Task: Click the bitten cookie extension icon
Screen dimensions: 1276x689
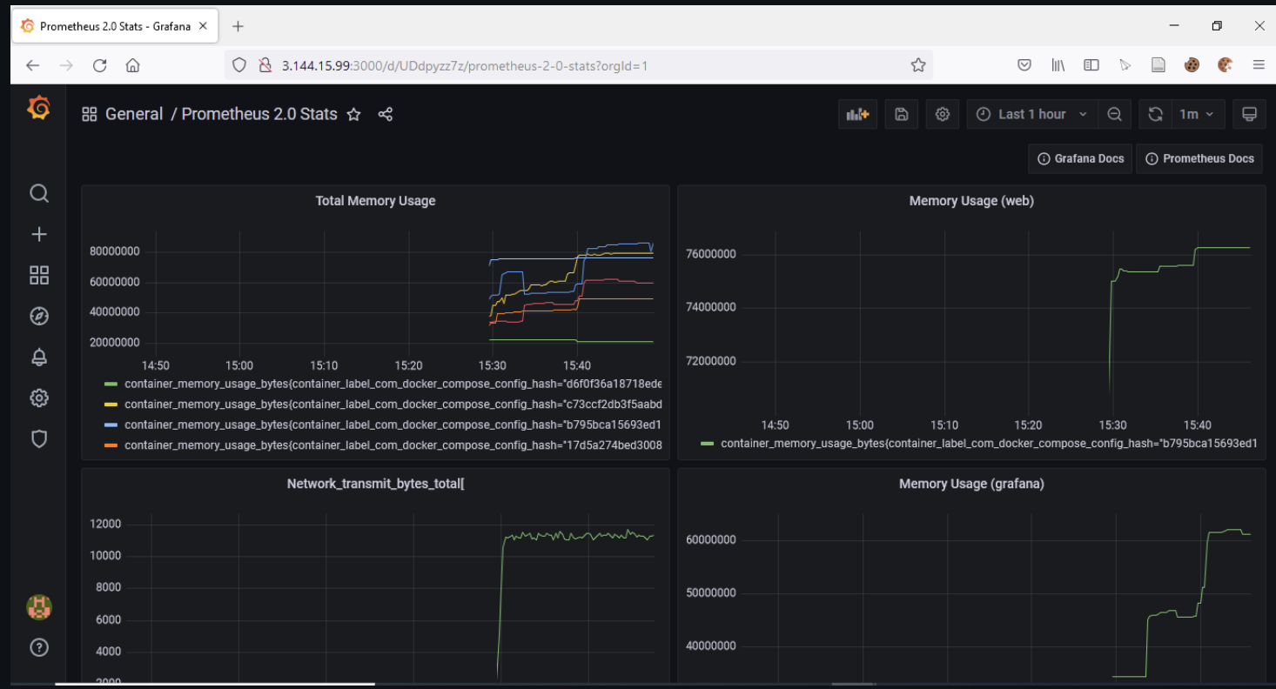Action: point(1226,65)
